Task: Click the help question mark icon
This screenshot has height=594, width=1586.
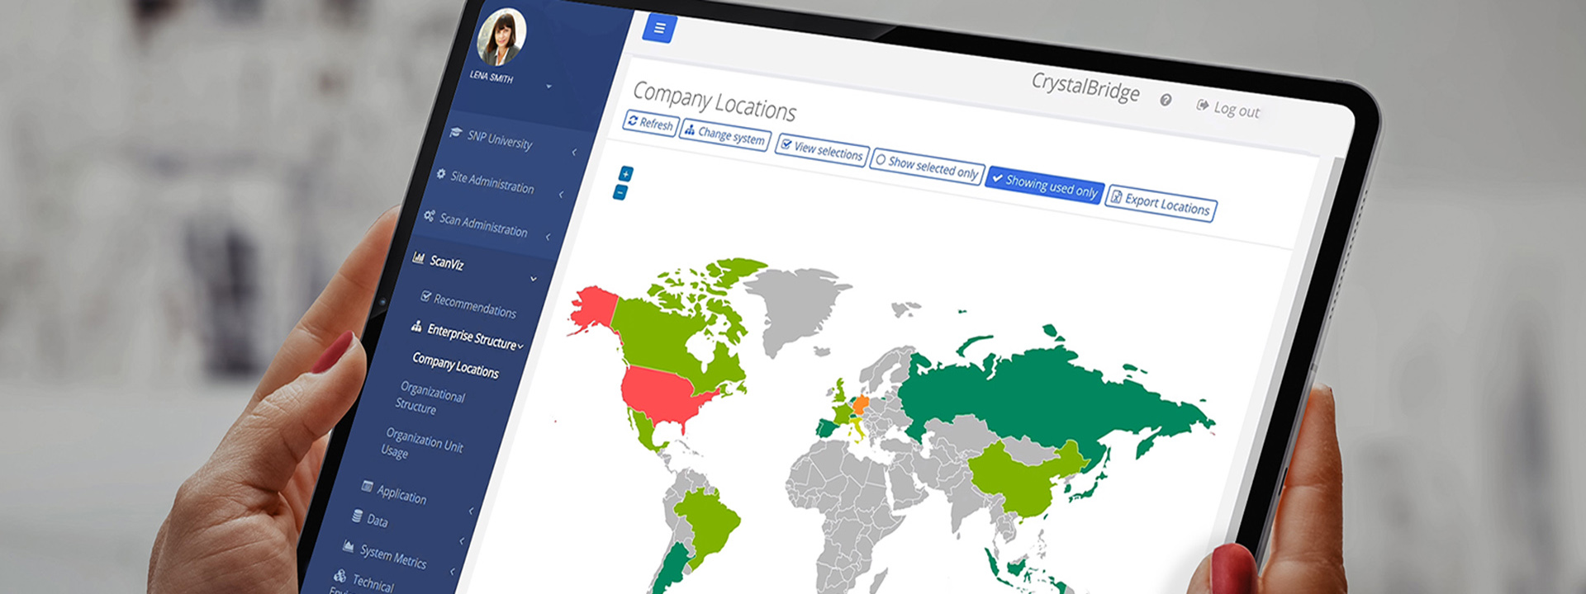Action: click(x=1166, y=100)
